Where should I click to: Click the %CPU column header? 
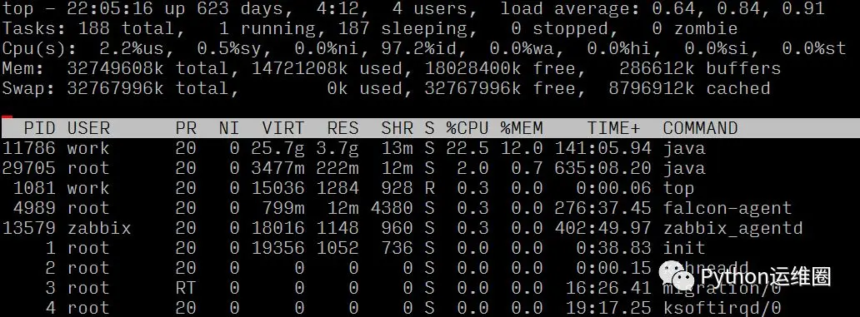click(x=467, y=128)
